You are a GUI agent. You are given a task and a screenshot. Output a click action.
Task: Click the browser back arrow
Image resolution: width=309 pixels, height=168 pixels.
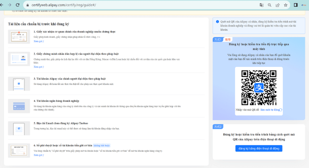point(1,5)
